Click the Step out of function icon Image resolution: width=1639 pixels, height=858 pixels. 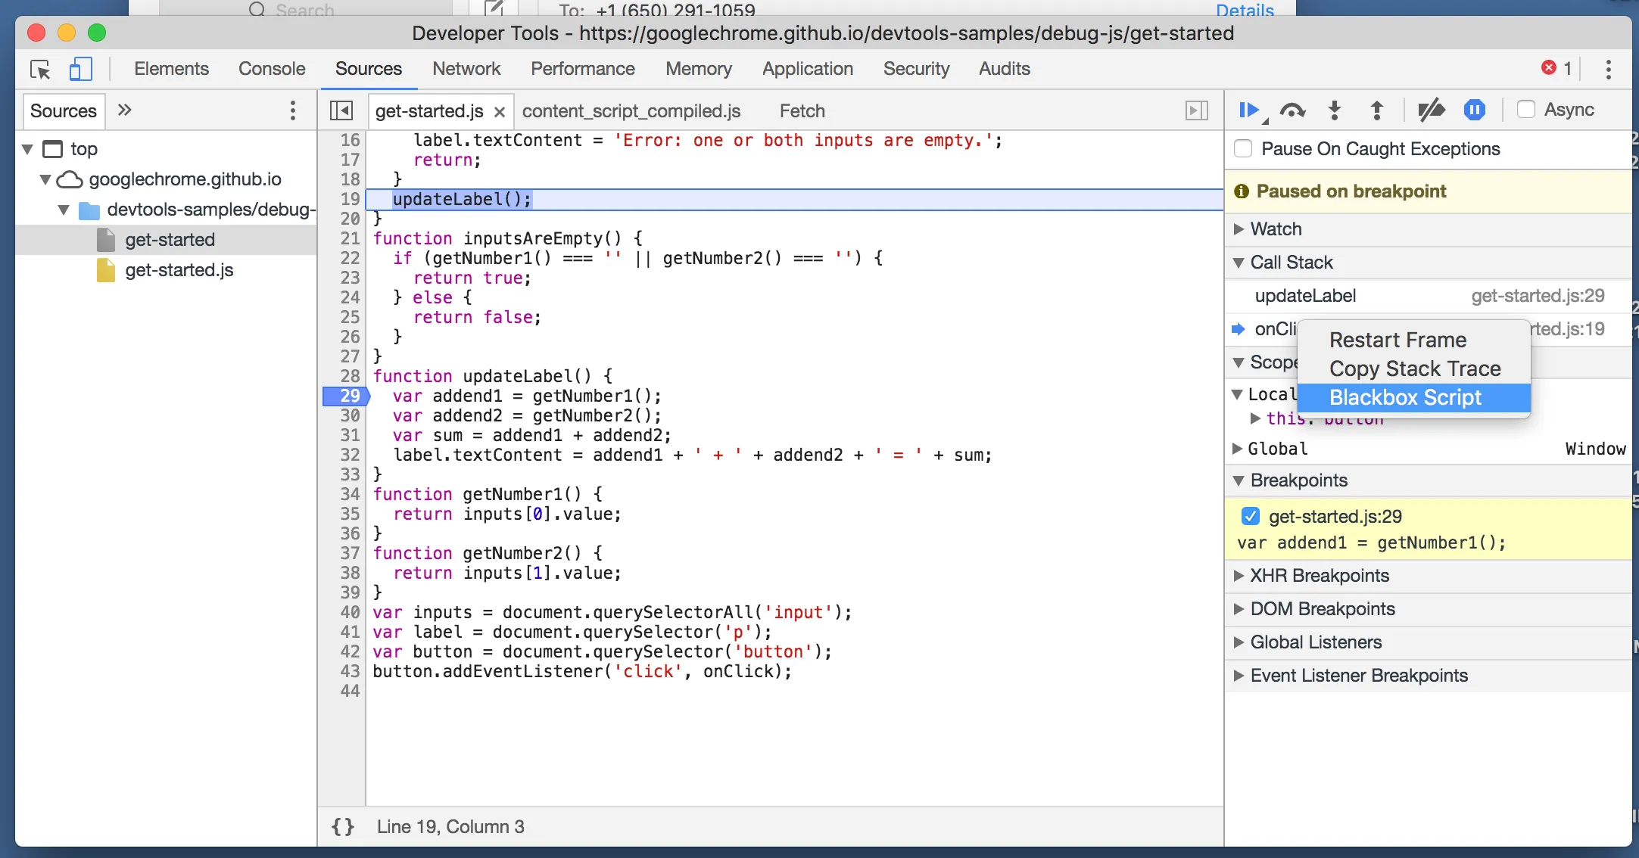point(1377,110)
